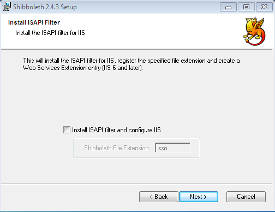The image size is (275, 212).
Task: Cancel the Shibboleth installation
Action: [x=246, y=197]
